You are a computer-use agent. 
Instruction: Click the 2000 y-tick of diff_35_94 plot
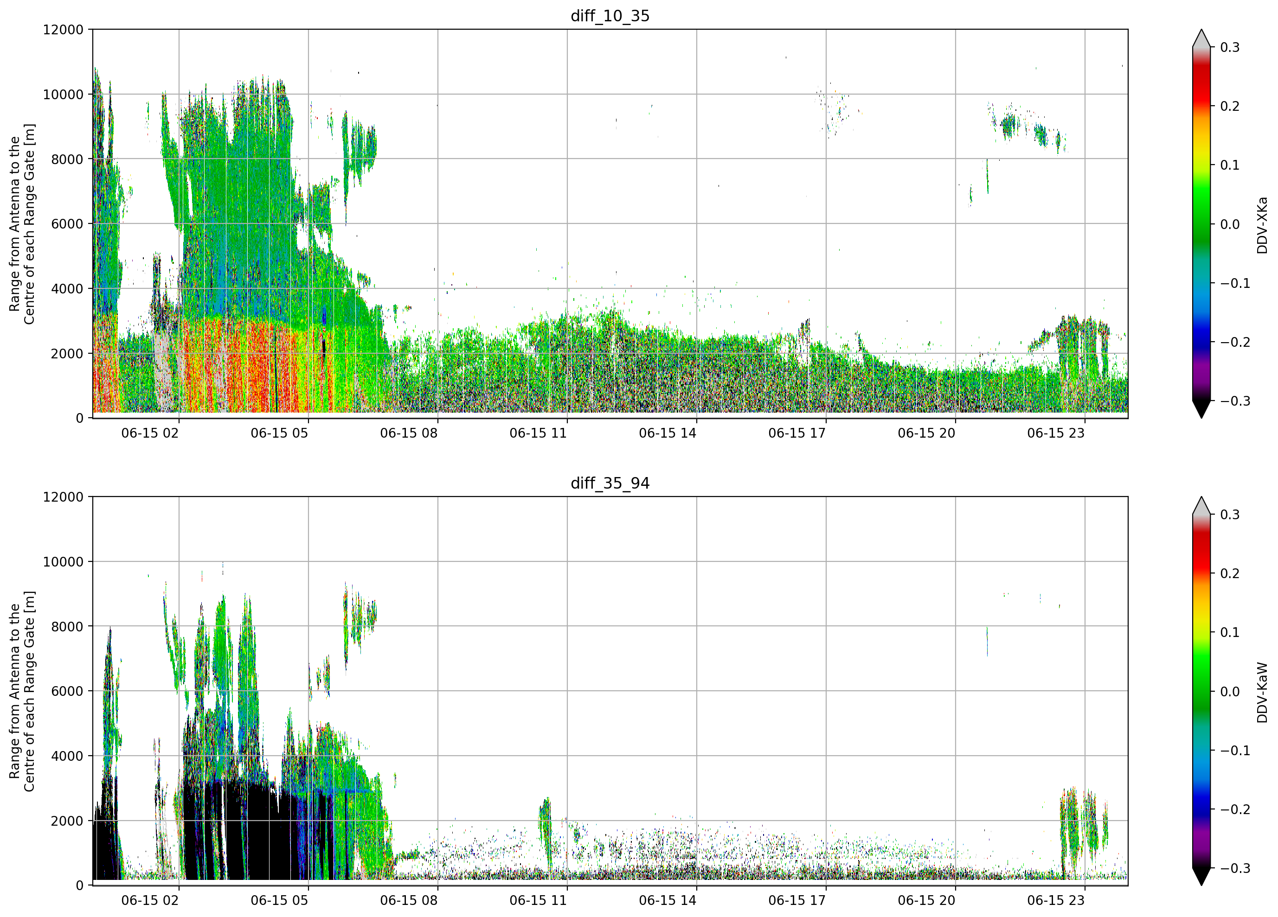point(67,821)
